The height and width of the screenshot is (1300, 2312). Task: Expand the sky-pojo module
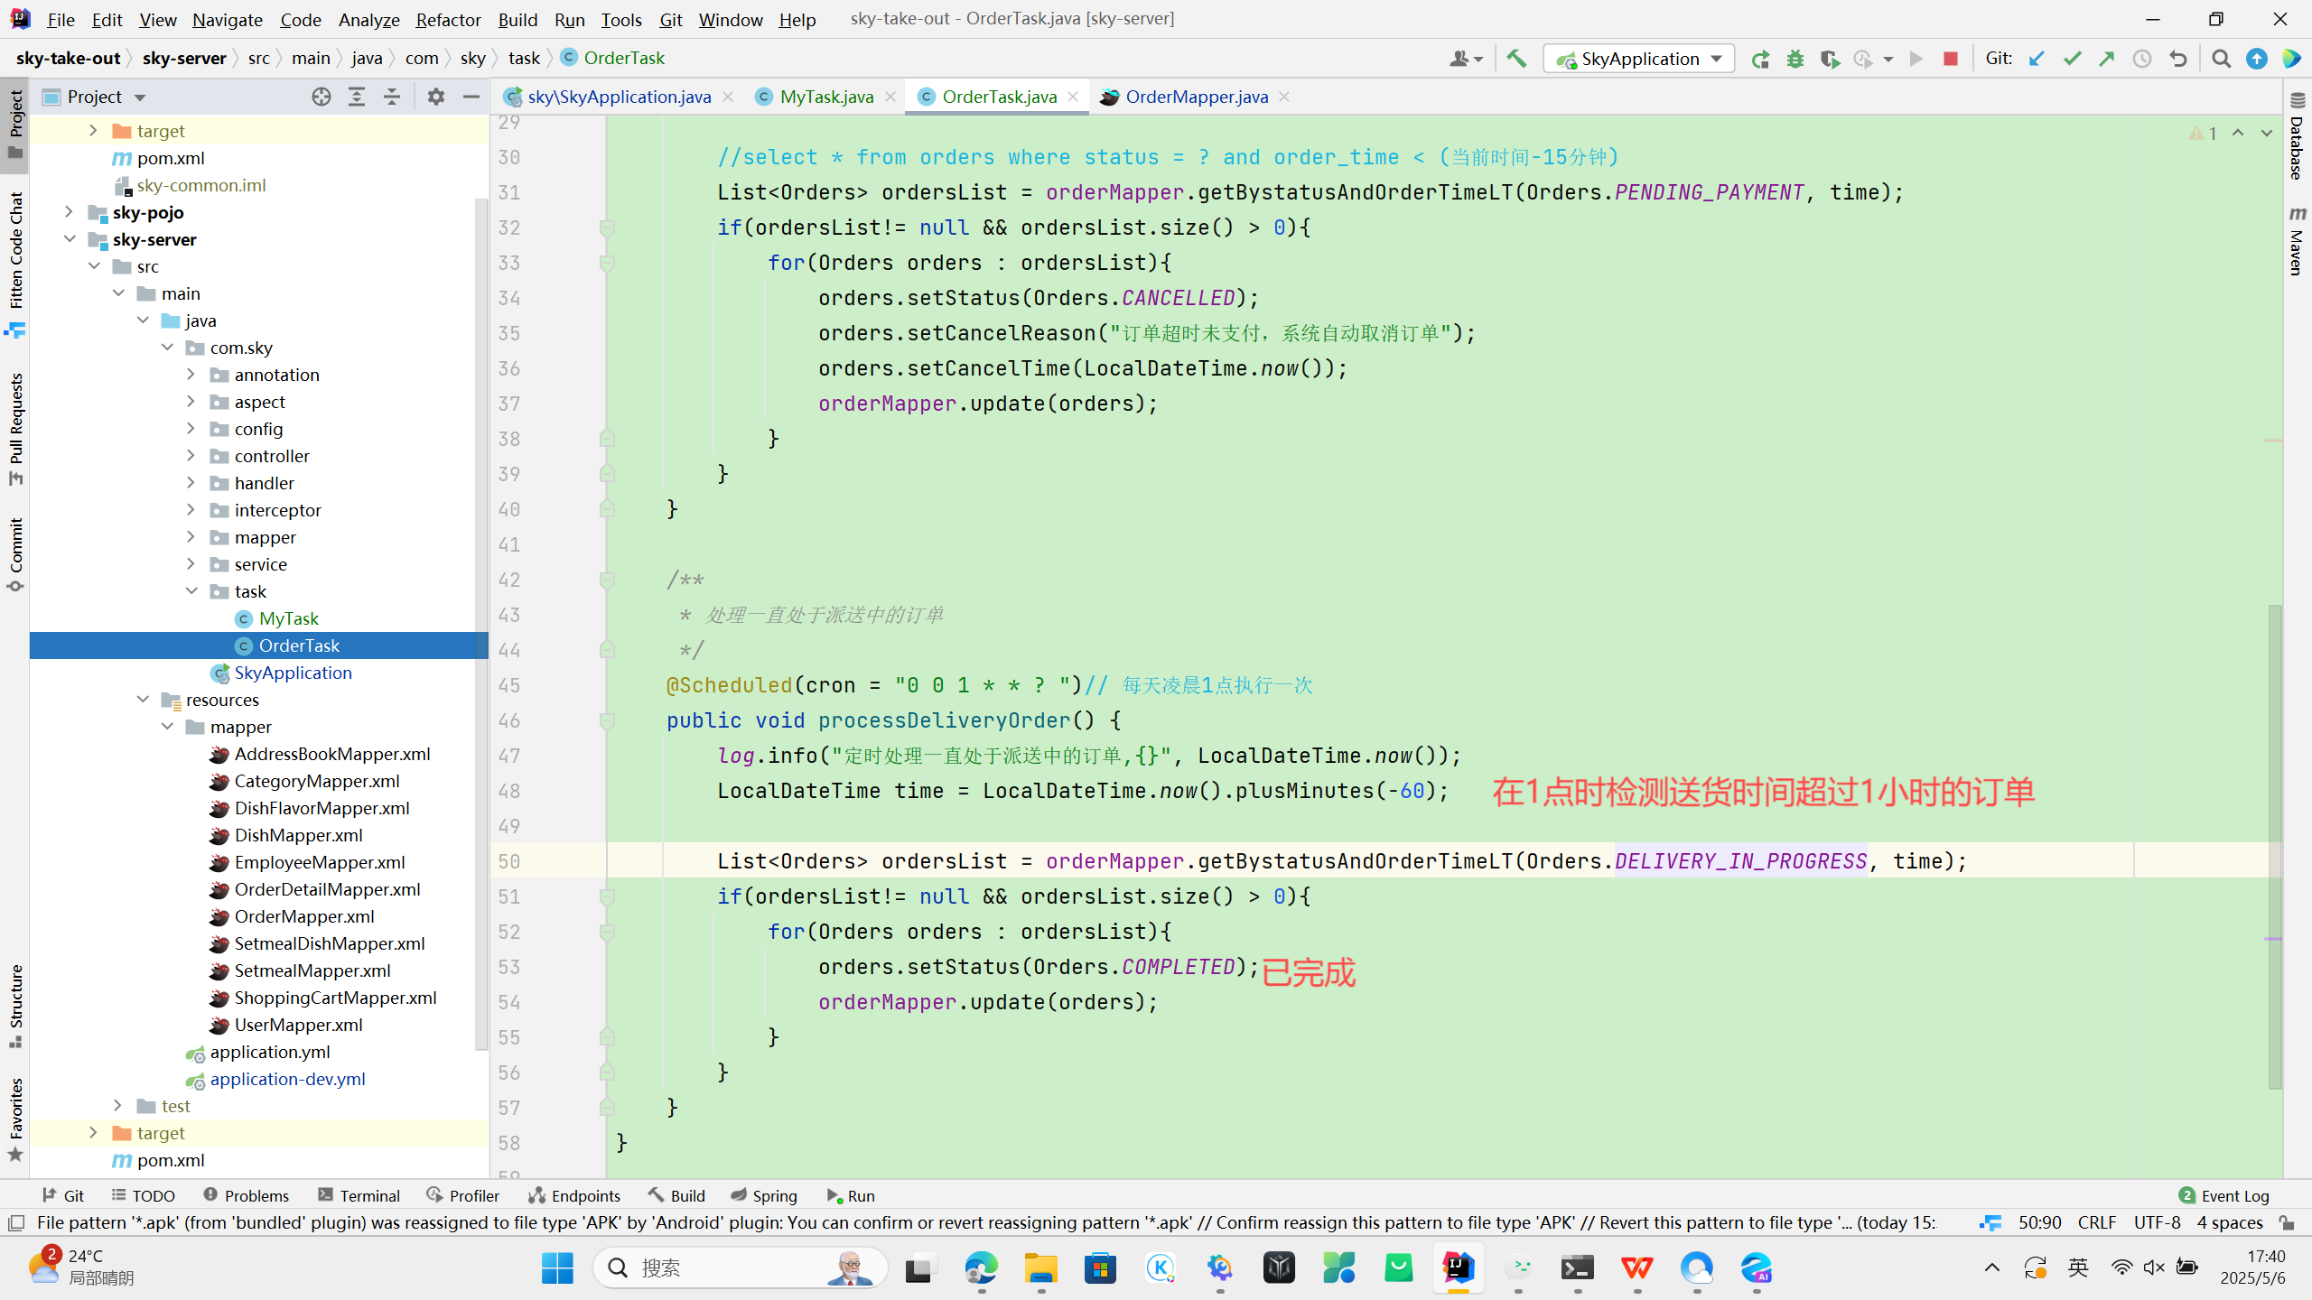[70, 212]
